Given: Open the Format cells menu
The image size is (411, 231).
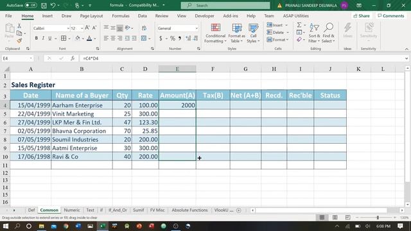Looking at the screenshot, I should [x=277, y=40].
